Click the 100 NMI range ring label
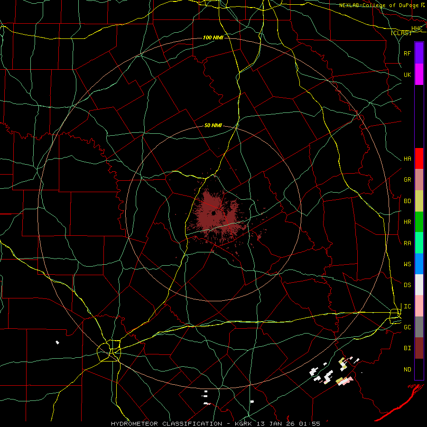Screen dimensions: 427x427 213,37
